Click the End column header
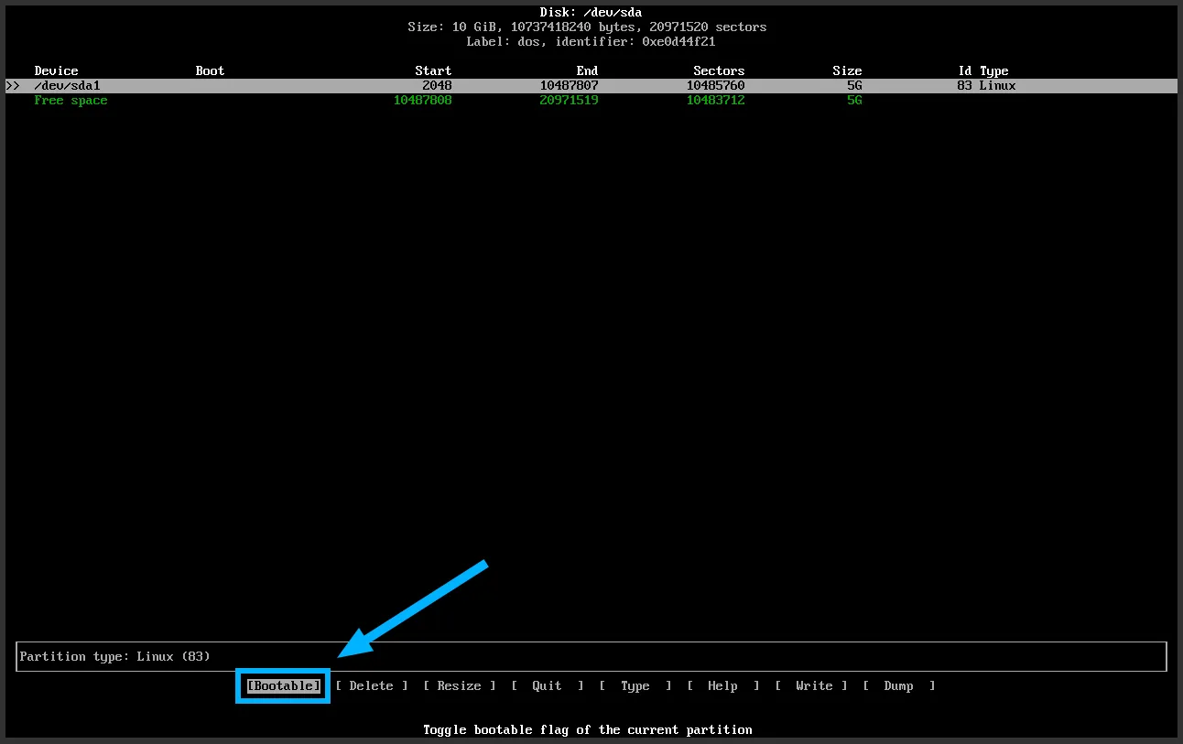Screen dimensions: 1183x744 click(587, 71)
